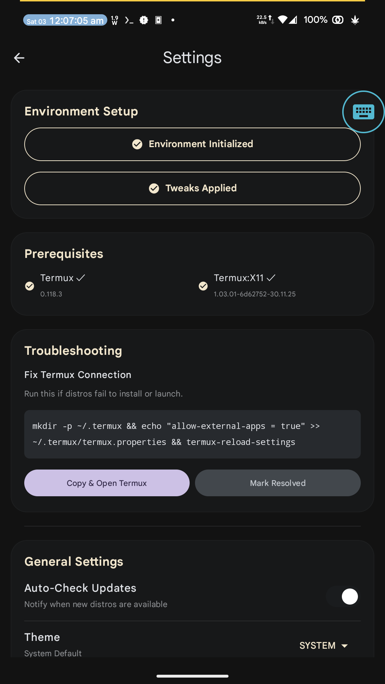This screenshot has height=684, width=385.
Task: Select the Theme setting row
Action: (192, 644)
